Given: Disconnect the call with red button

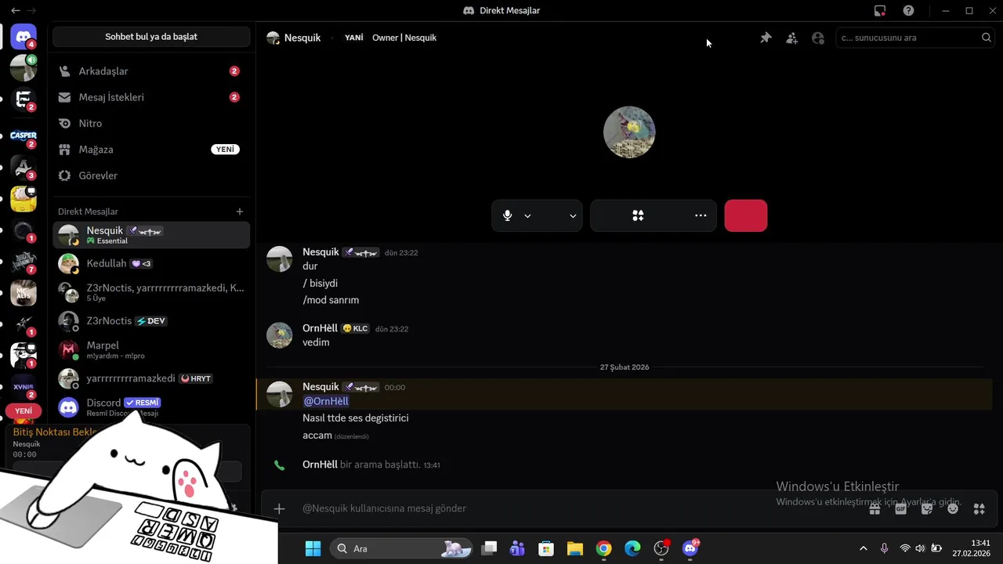Looking at the screenshot, I should (x=746, y=215).
